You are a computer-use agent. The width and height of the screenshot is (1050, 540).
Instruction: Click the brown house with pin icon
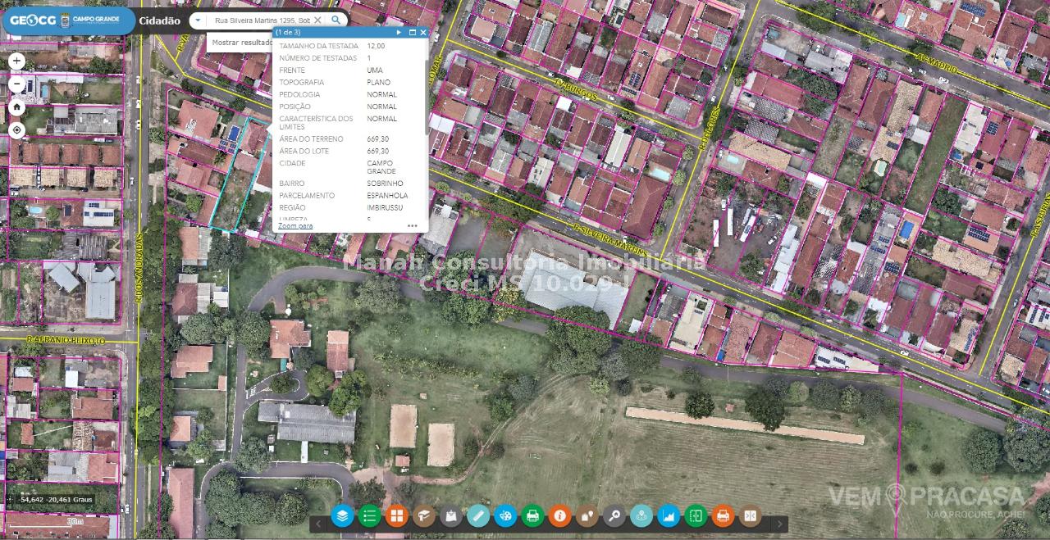[x=587, y=515]
